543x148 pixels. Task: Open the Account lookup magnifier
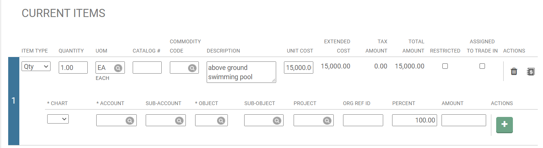[x=129, y=121]
